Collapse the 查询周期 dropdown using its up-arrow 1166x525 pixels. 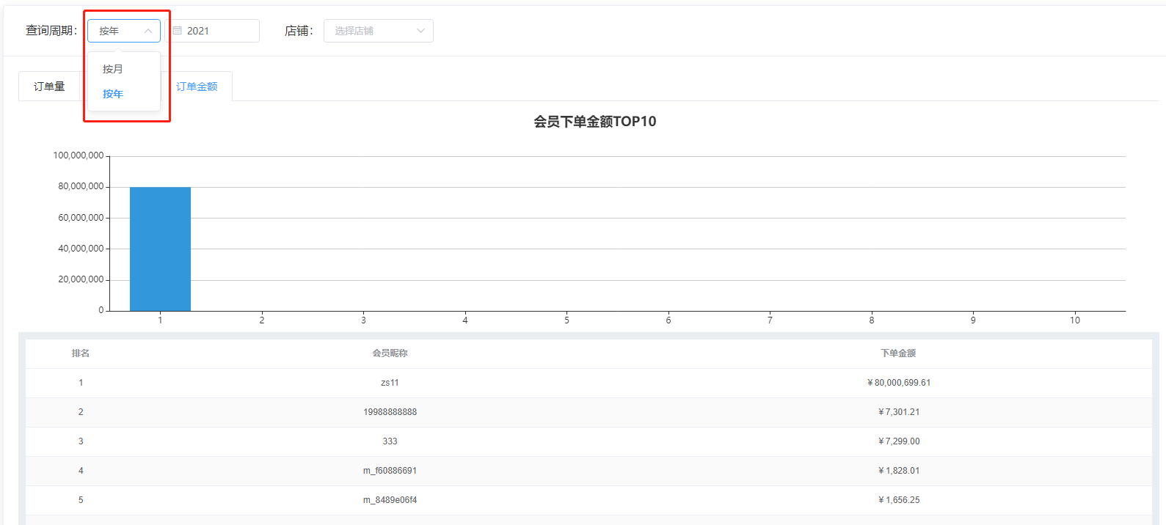[x=148, y=31]
